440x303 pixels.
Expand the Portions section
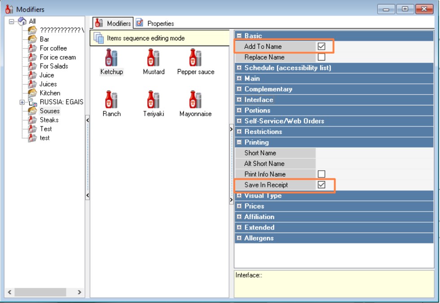pos(239,110)
